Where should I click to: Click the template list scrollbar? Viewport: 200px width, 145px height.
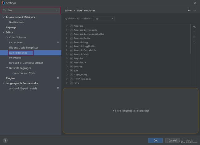[190, 39]
